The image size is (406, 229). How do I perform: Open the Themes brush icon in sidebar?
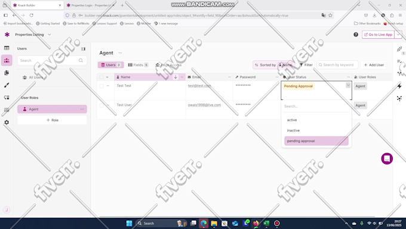[7, 85]
